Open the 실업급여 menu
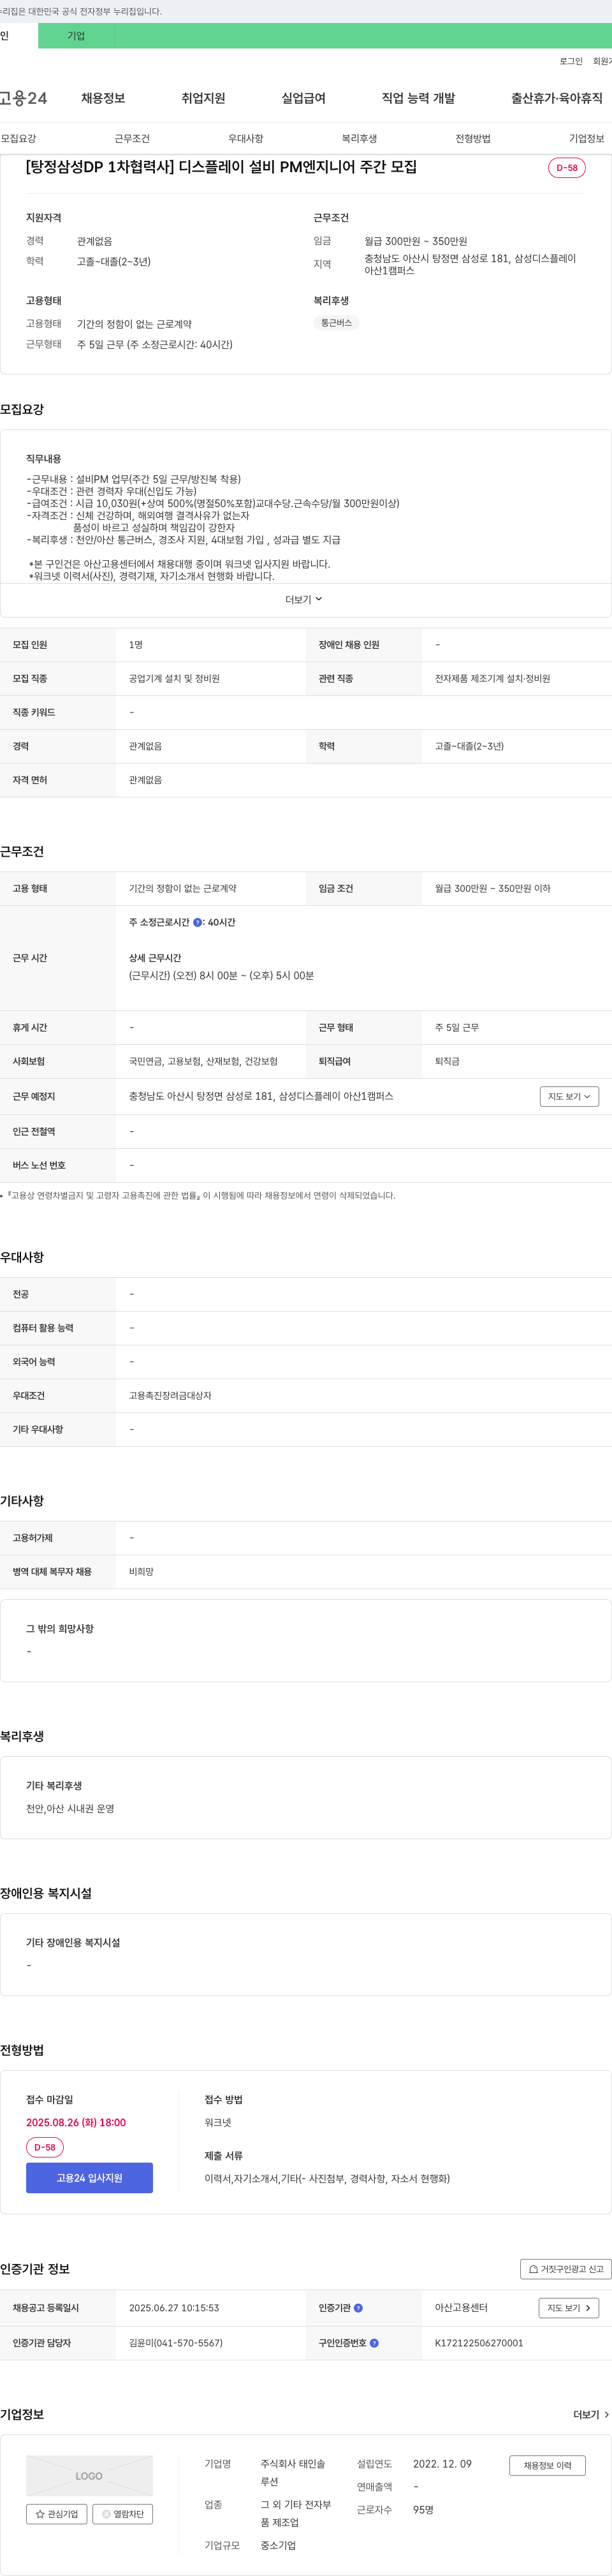This screenshot has width=612, height=2576. tap(303, 98)
